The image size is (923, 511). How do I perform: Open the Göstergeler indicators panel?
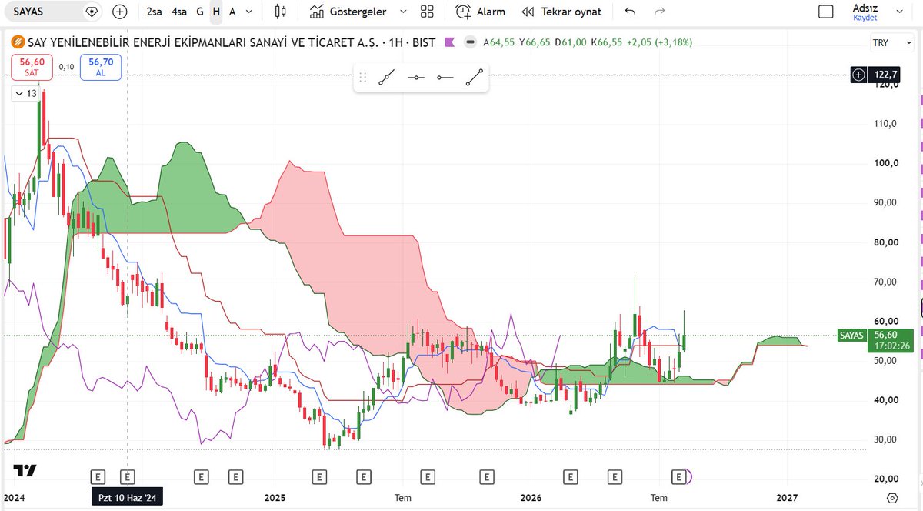pos(347,12)
